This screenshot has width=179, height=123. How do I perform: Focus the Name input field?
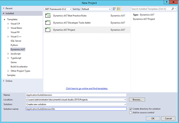tap(76, 95)
